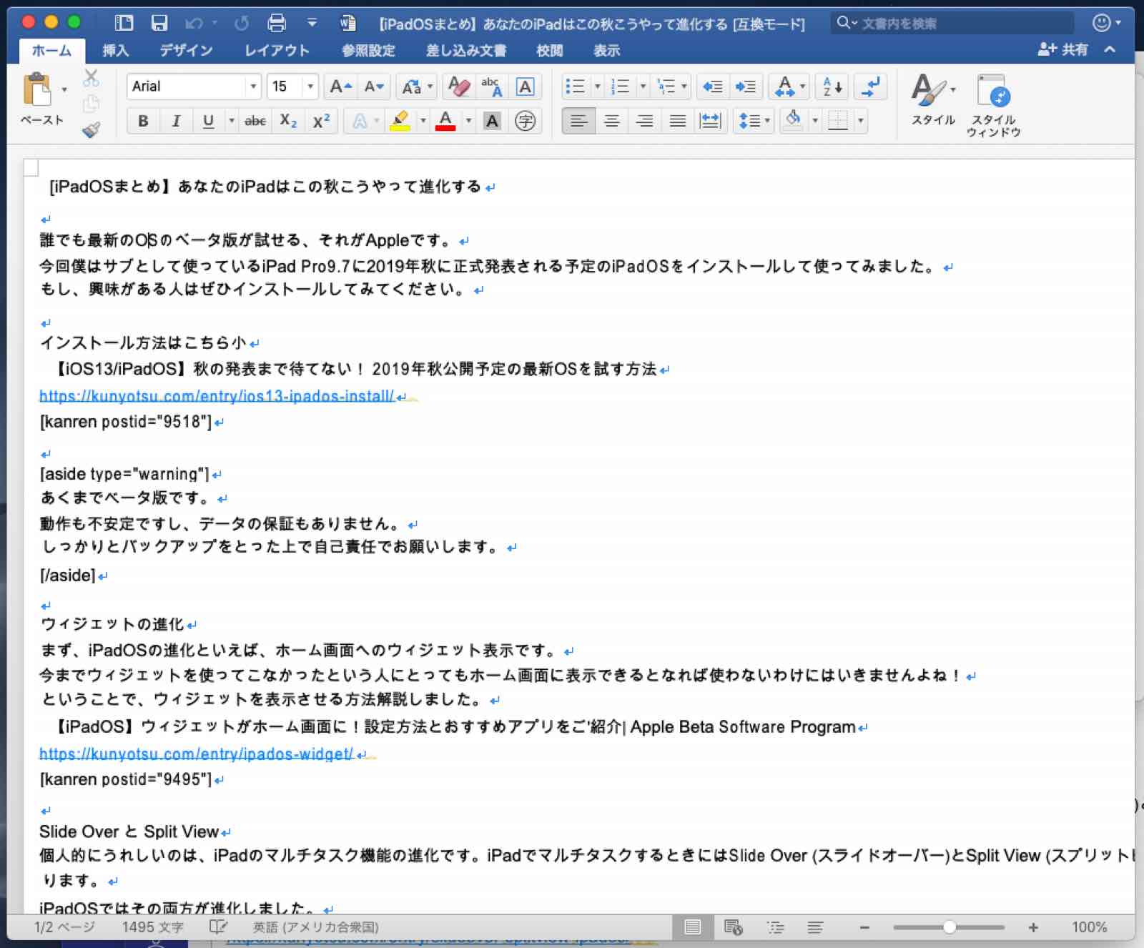Open the レイアウト ribbon tab

coord(277,51)
